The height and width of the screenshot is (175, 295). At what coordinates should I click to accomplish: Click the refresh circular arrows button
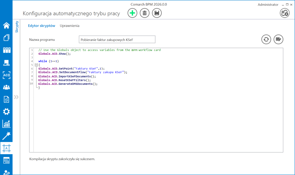pos(266,39)
